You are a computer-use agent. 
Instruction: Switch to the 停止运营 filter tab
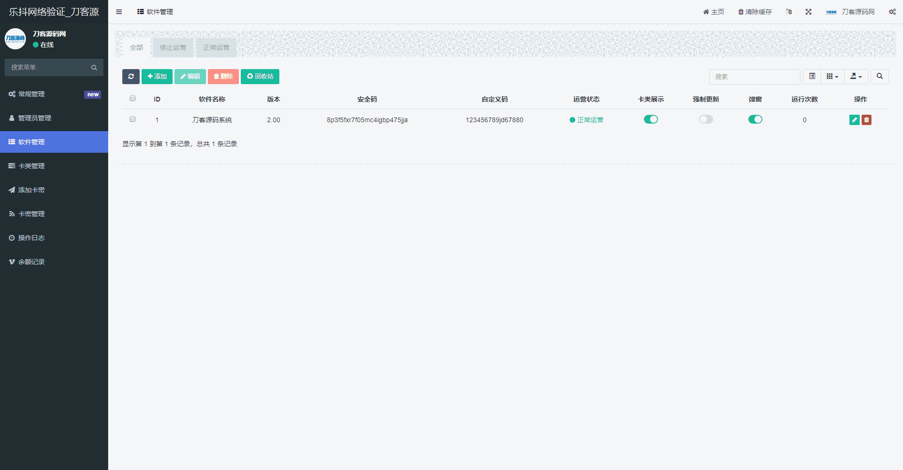(173, 47)
